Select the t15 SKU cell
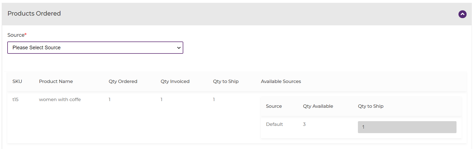 (15, 99)
